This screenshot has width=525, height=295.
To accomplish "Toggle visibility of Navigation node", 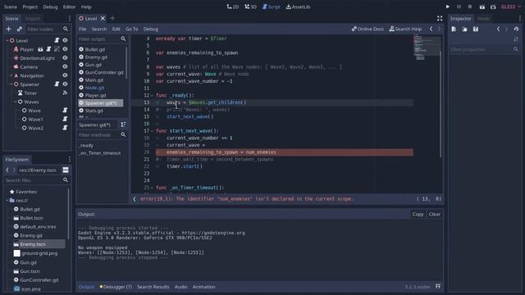I will [x=65, y=75].
